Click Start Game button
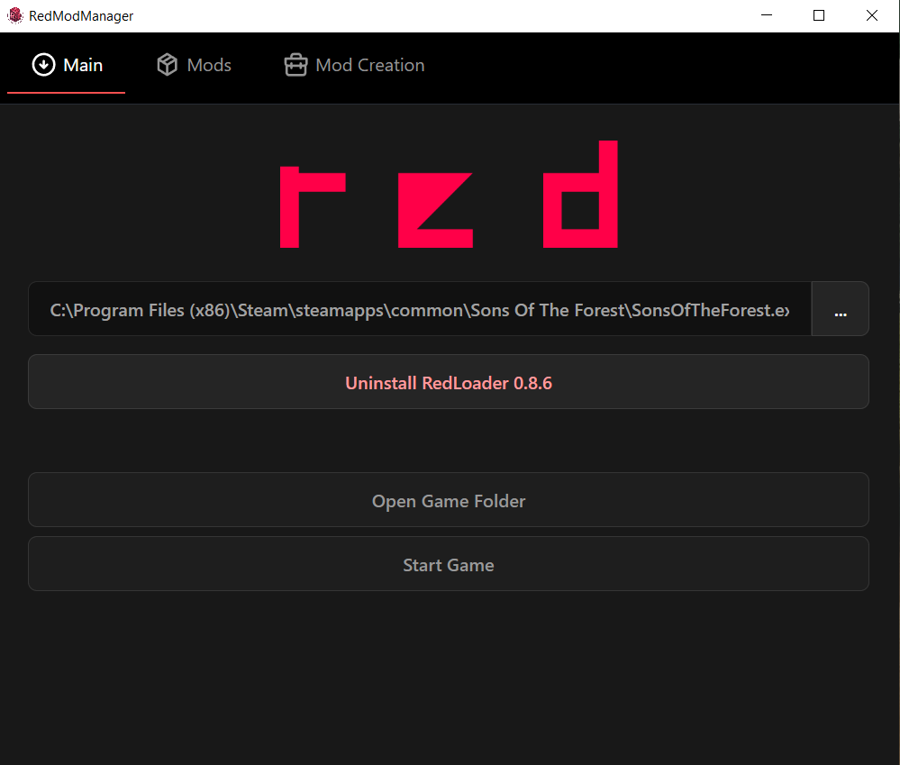 coord(449,563)
